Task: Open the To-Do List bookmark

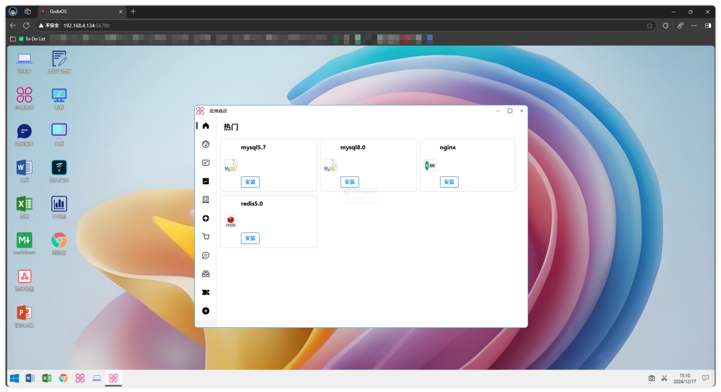Action: pos(31,39)
